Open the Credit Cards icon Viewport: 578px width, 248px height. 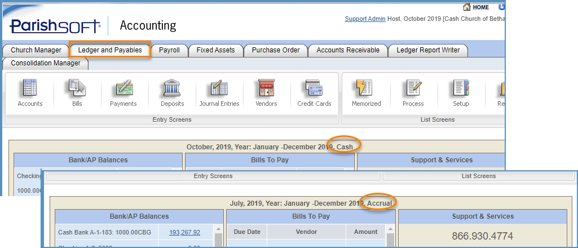click(314, 88)
